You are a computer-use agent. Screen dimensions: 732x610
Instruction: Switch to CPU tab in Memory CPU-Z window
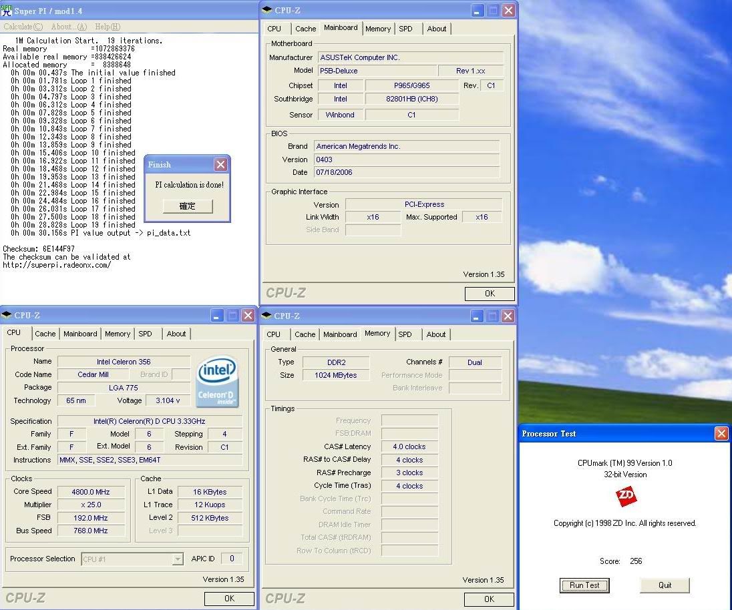pyautogui.click(x=274, y=334)
